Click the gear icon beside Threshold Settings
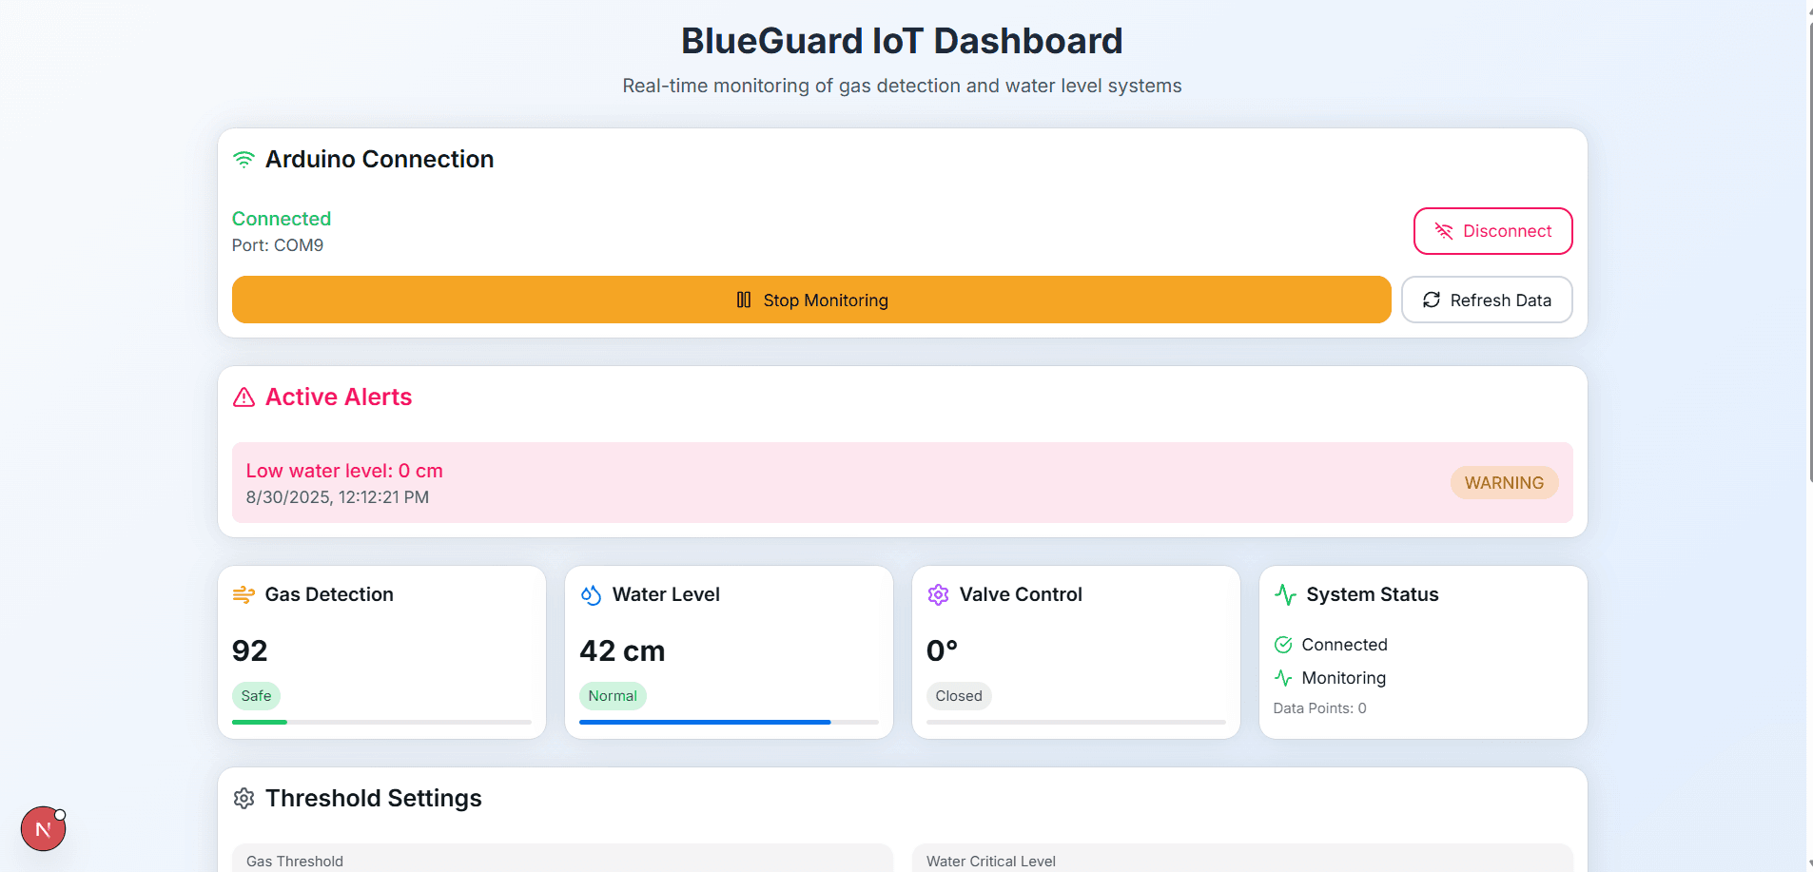The width and height of the screenshot is (1813, 872). point(244,799)
